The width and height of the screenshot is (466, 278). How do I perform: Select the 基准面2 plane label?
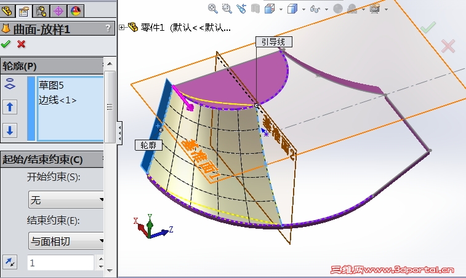[280, 137]
